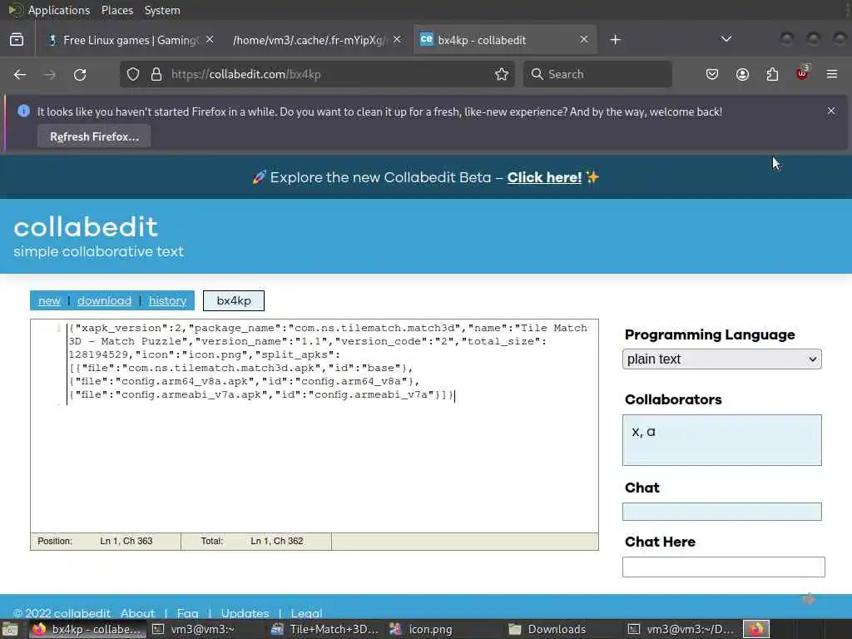Open Firefox View in the tab bar
852x639 pixels.
tap(17, 40)
